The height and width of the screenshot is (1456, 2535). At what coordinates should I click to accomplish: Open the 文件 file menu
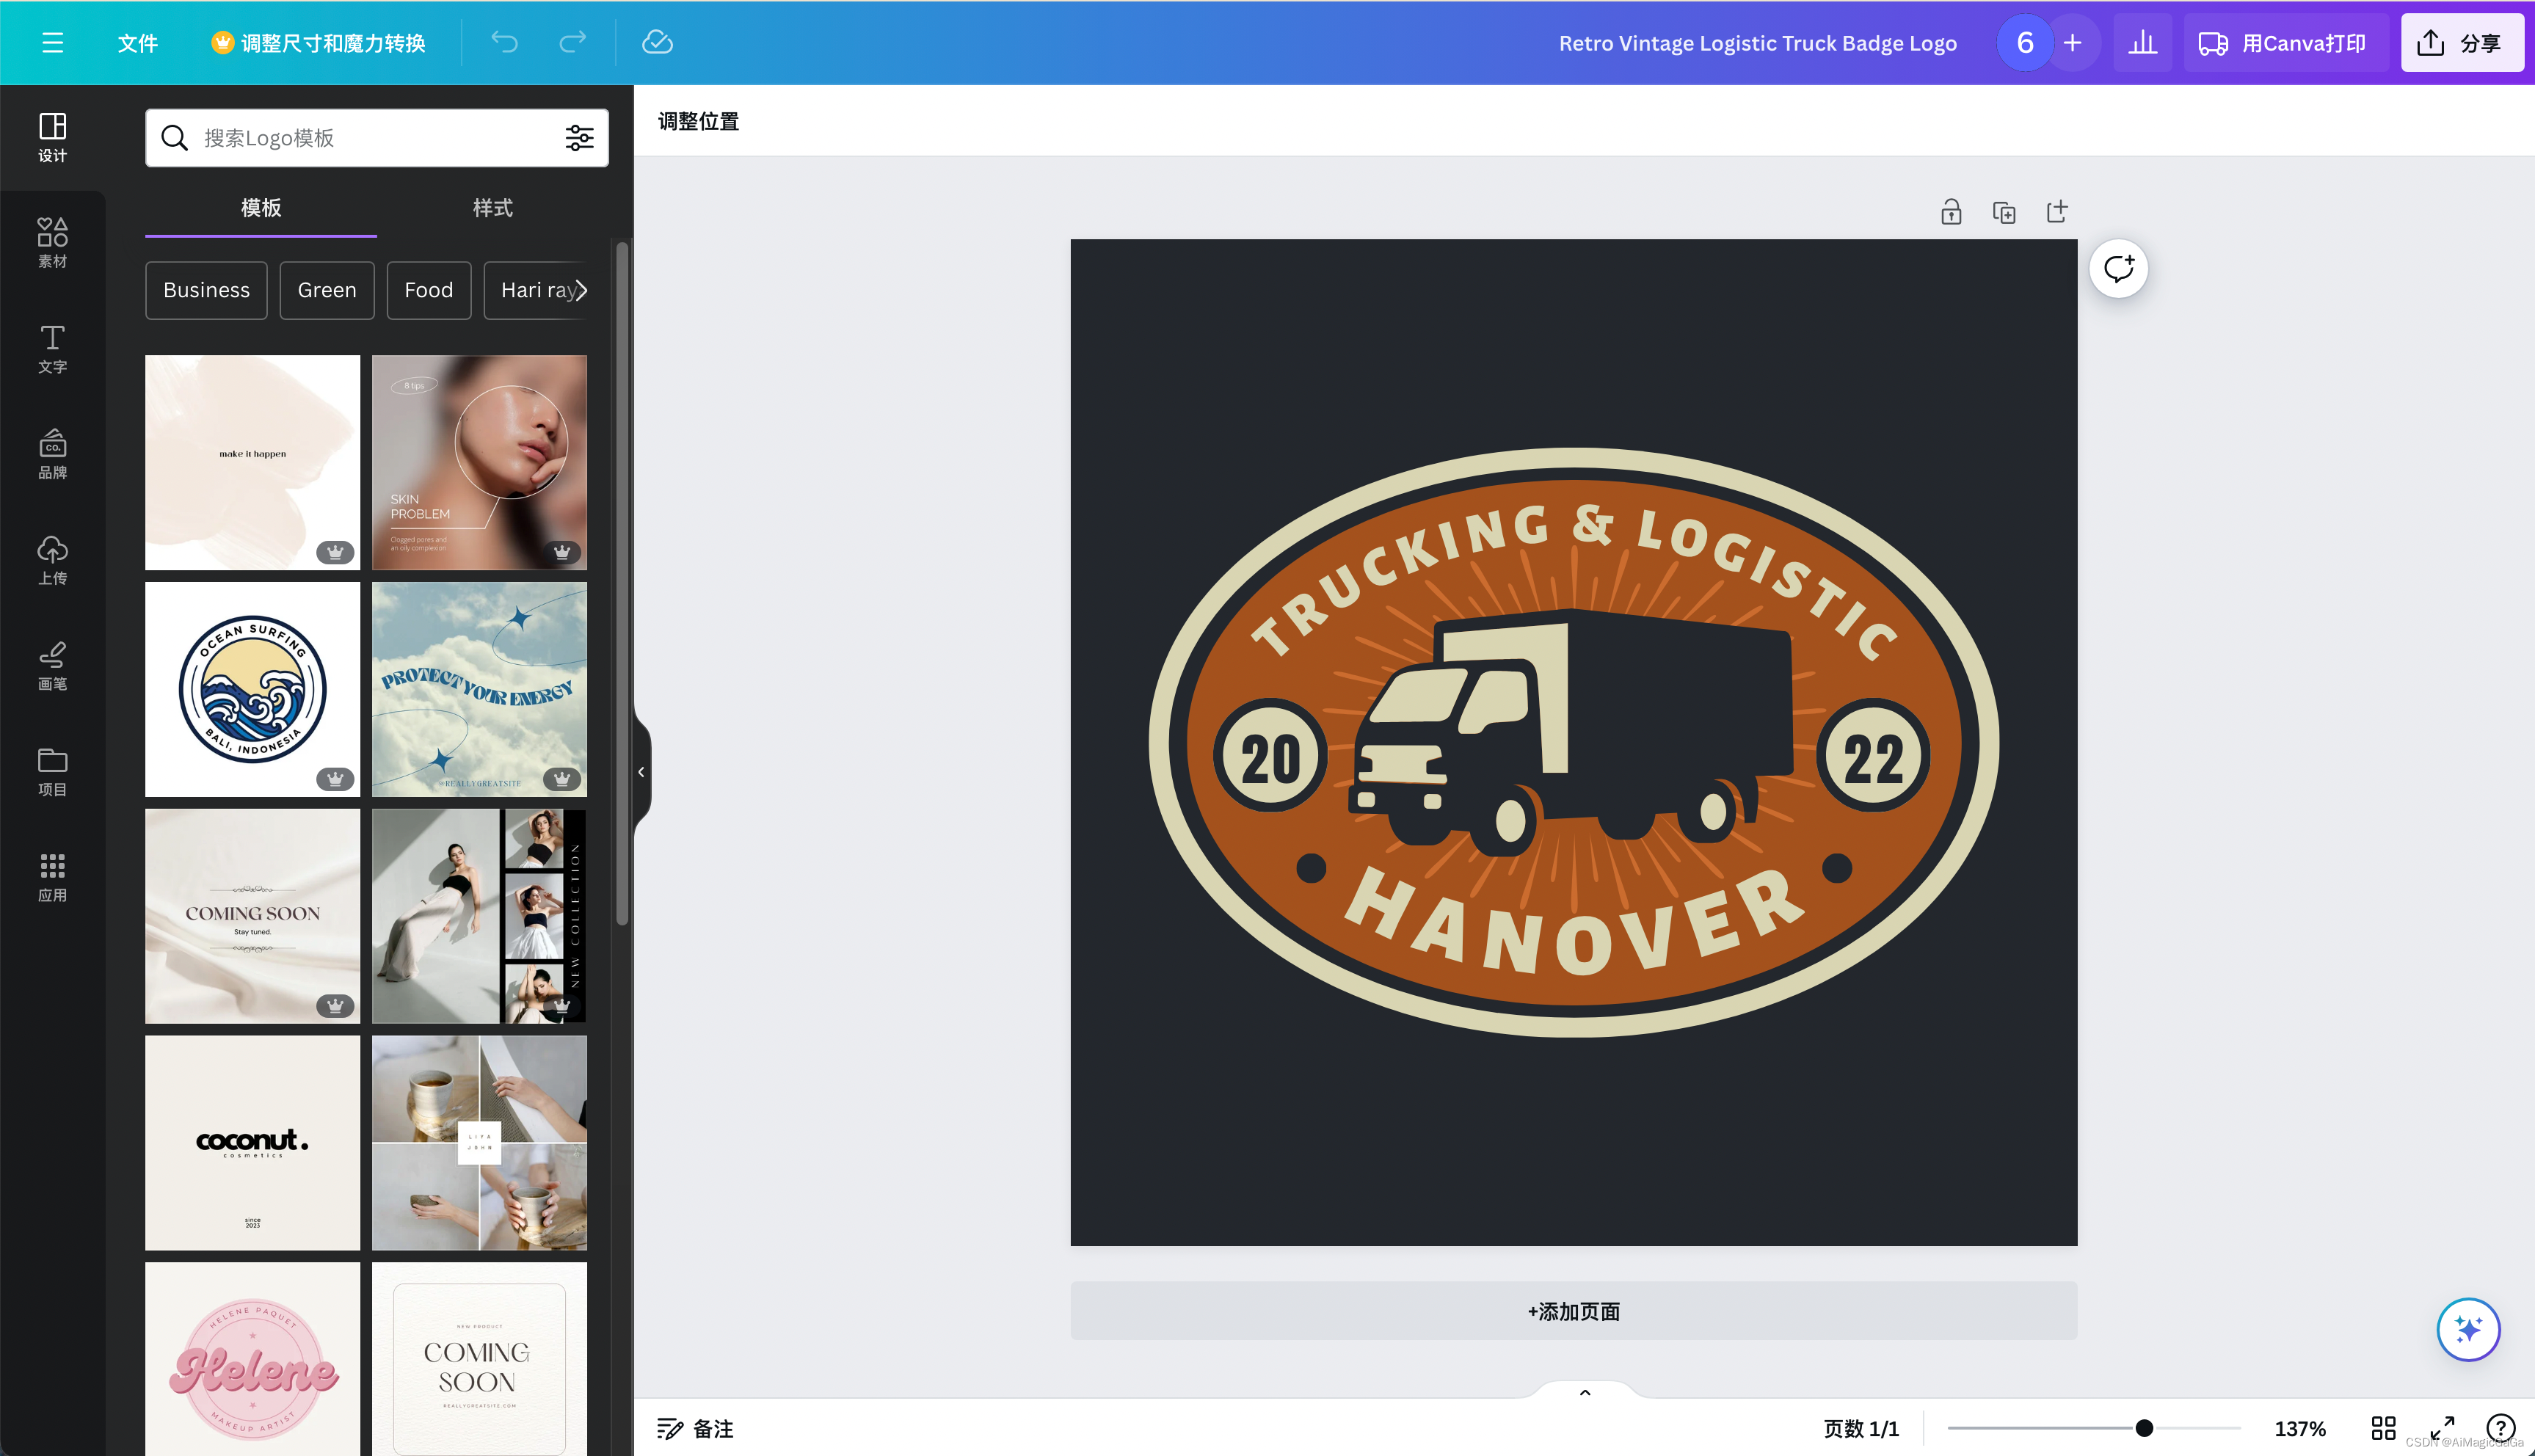point(137,43)
